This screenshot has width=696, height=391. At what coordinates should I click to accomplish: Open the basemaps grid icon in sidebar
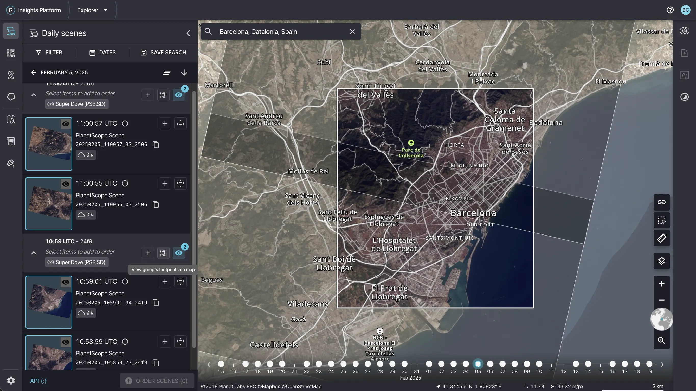click(x=11, y=53)
